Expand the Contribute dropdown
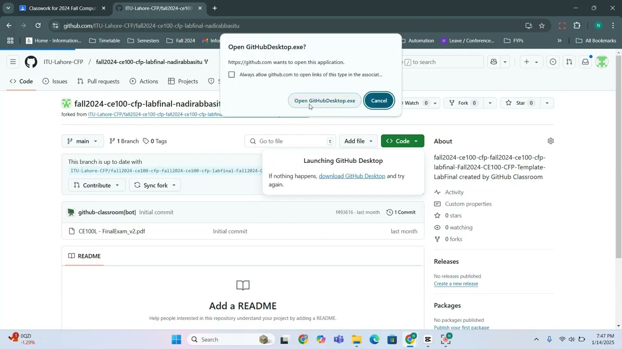Viewport: 622px width, 349px height. click(97, 185)
